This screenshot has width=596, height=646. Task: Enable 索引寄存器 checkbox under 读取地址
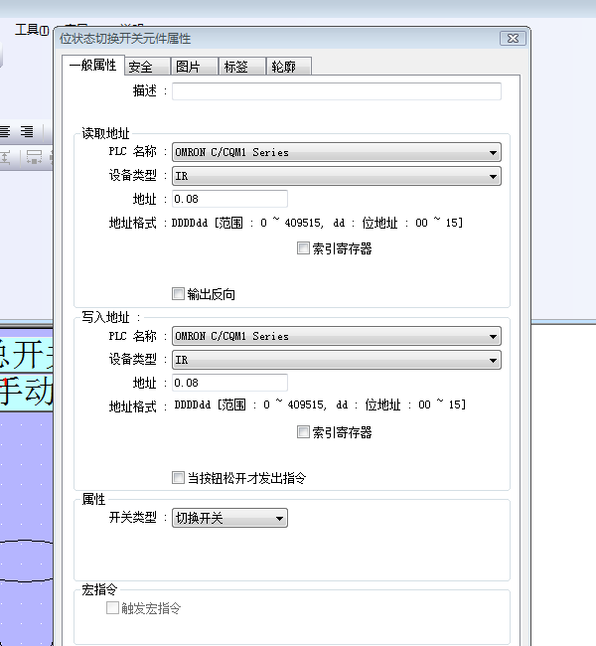[304, 249]
